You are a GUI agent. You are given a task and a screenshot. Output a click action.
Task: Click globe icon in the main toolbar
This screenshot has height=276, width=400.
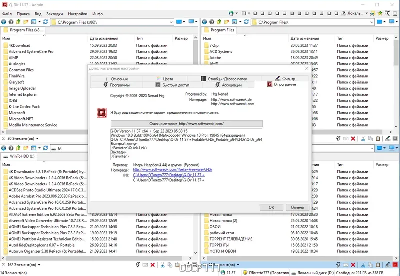click(x=231, y=13)
